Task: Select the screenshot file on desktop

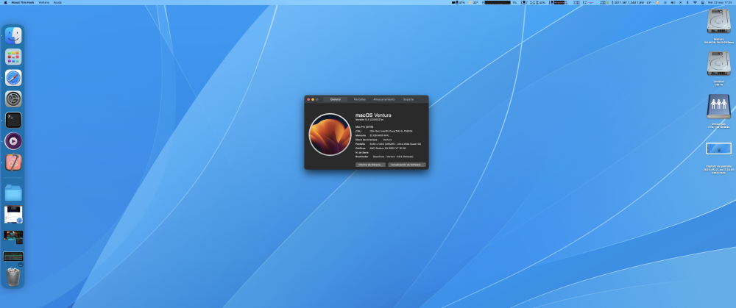Action: tap(718, 148)
